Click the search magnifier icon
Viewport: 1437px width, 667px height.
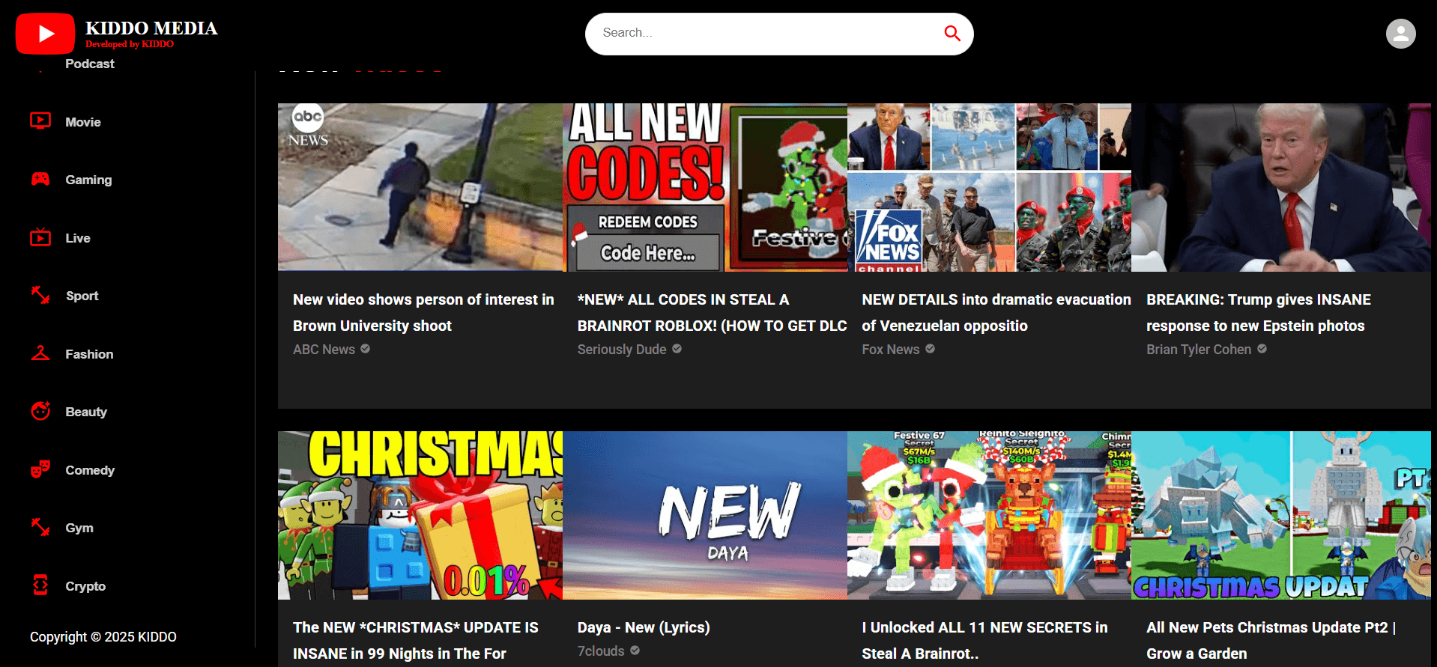pyautogui.click(x=952, y=33)
